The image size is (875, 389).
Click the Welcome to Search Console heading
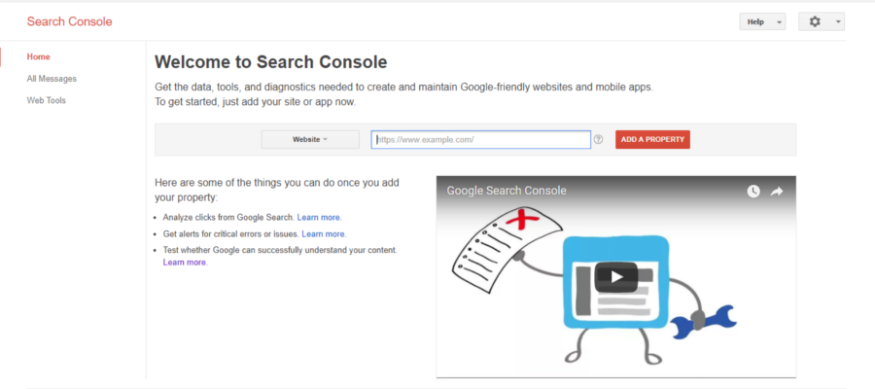(270, 62)
